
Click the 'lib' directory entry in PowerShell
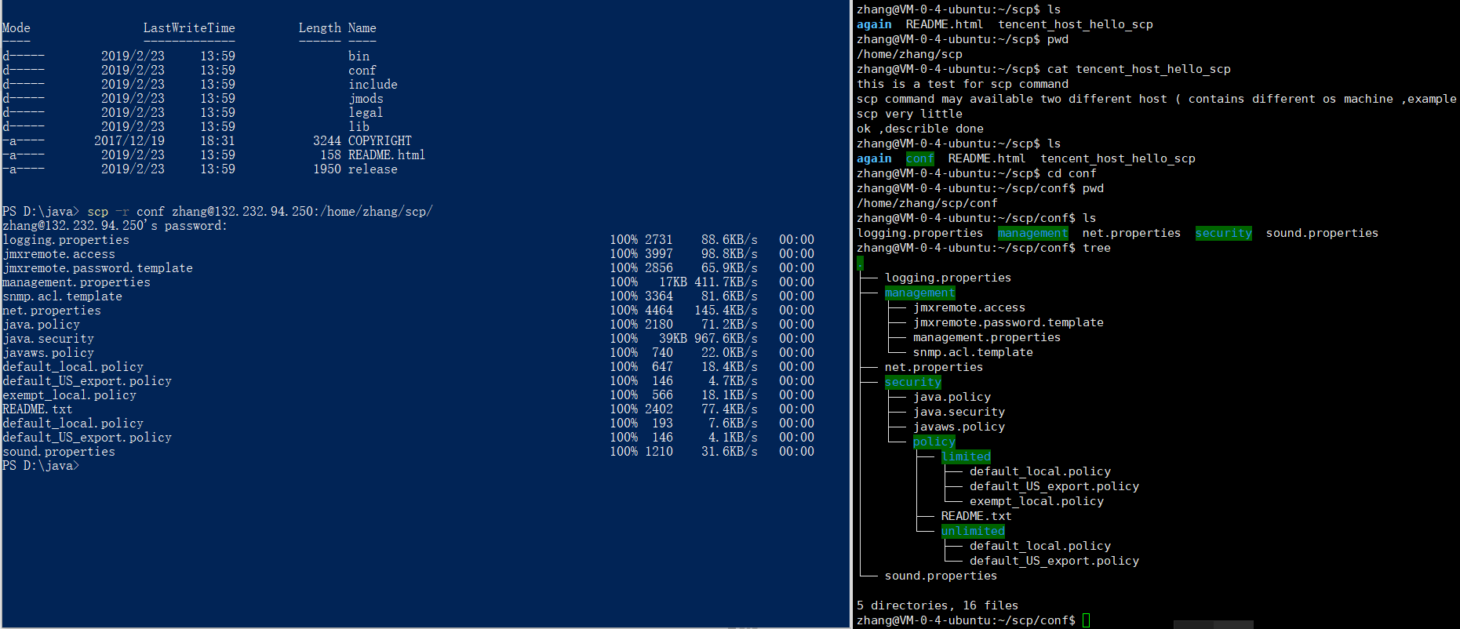pos(359,127)
